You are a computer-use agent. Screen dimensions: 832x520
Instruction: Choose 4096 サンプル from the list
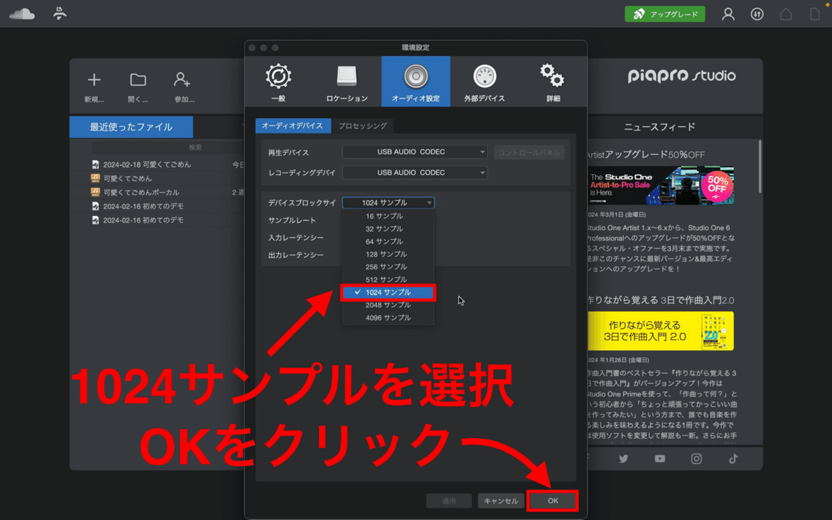[x=388, y=318]
